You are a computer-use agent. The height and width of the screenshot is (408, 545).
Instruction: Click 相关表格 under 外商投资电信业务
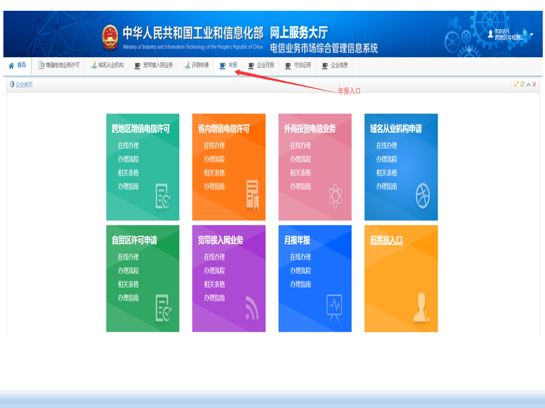pyautogui.click(x=301, y=173)
